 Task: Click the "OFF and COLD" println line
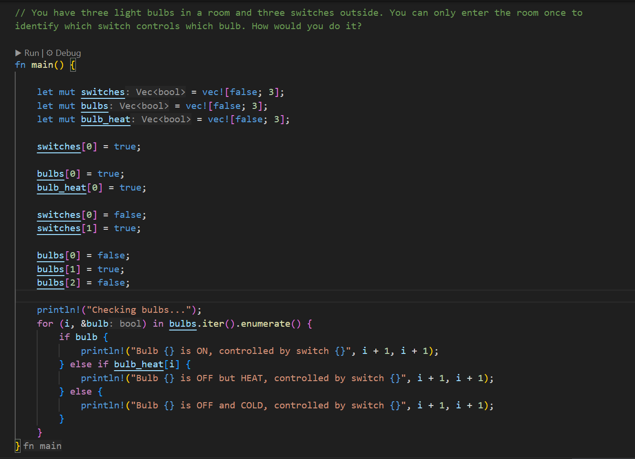[x=286, y=406]
